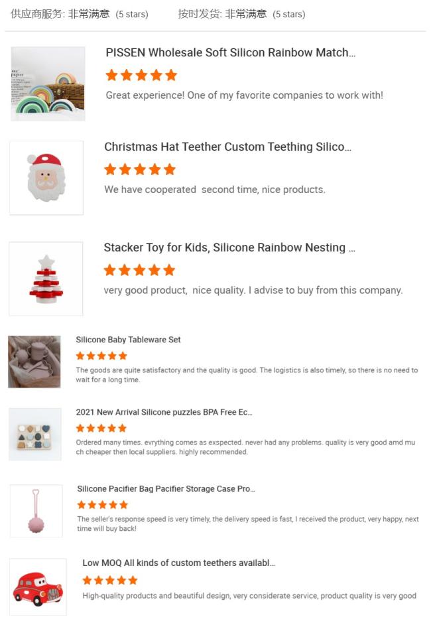Click star rating under Stacker Toy review
The height and width of the screenshot is (627, 431).
[x=139, y=270]
